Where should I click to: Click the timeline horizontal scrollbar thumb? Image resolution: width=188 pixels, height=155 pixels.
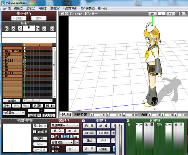(33, 100)
